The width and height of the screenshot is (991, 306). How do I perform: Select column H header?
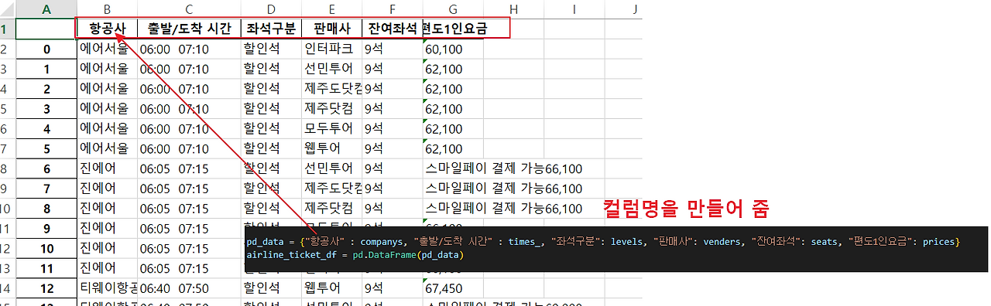[514, 9]
